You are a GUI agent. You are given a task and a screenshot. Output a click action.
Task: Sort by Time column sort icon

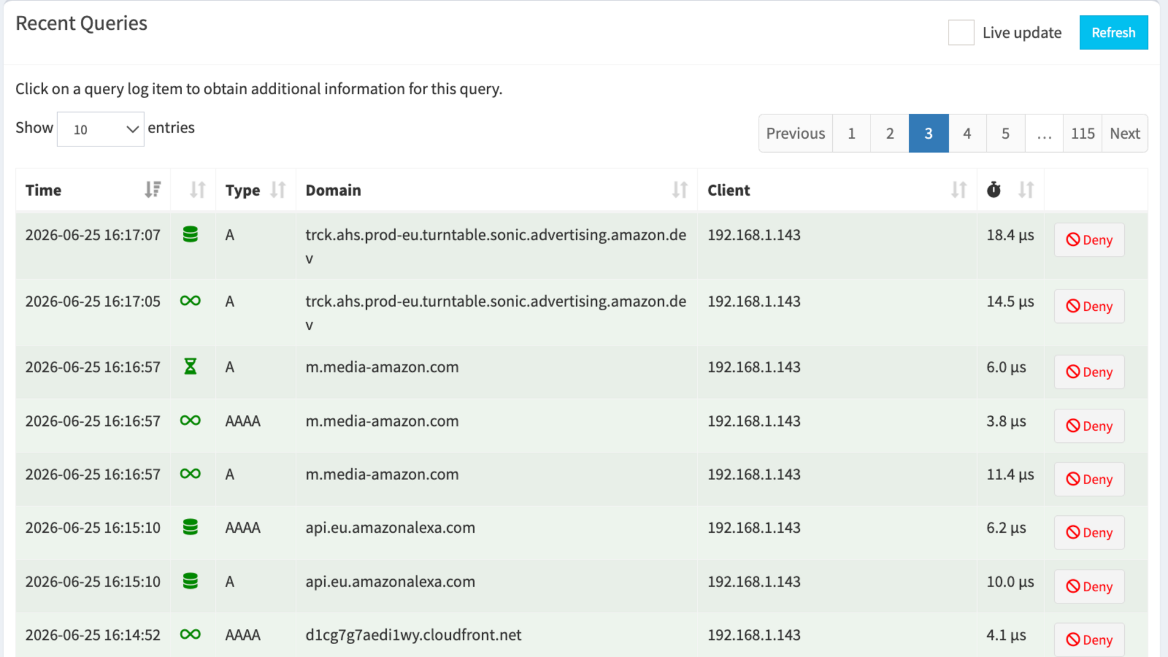(x=153, y=190)
